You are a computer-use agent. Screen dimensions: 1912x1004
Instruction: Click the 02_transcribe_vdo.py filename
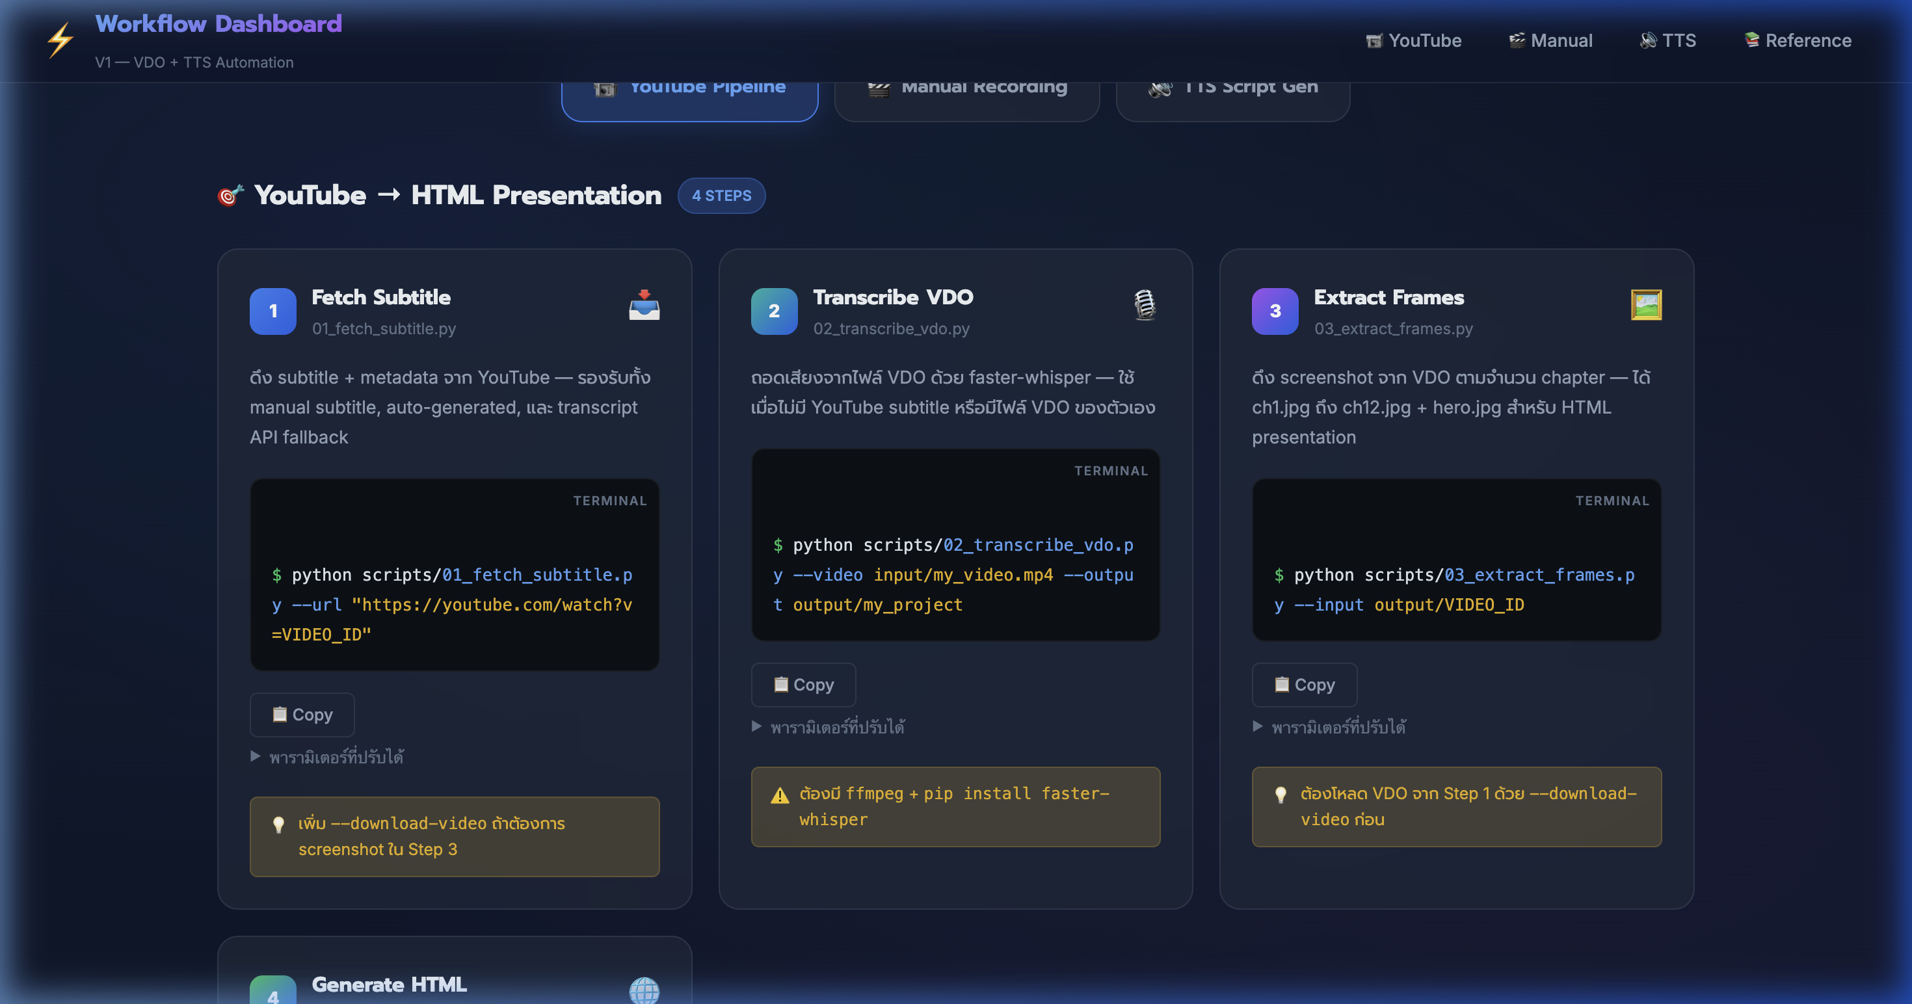[892, 329]
